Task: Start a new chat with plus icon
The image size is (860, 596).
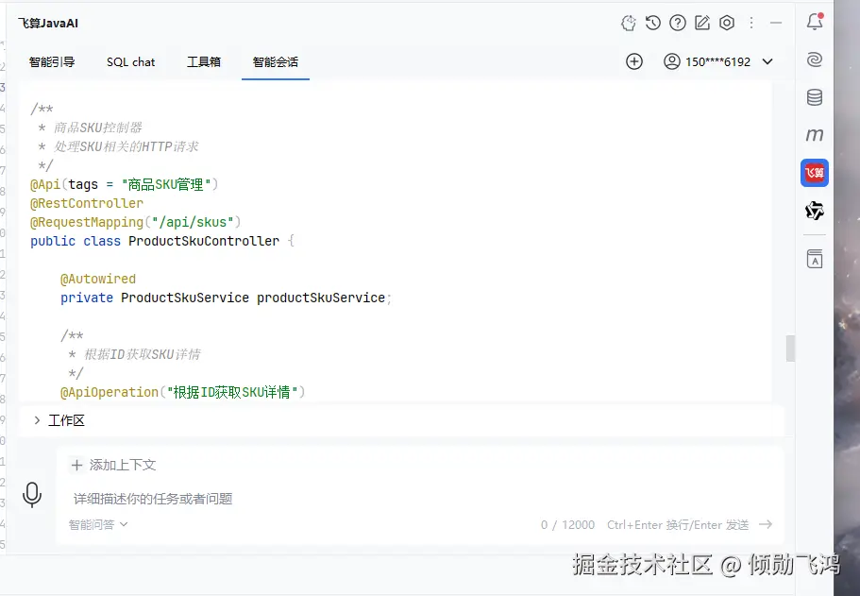Action: pos(634,61)
